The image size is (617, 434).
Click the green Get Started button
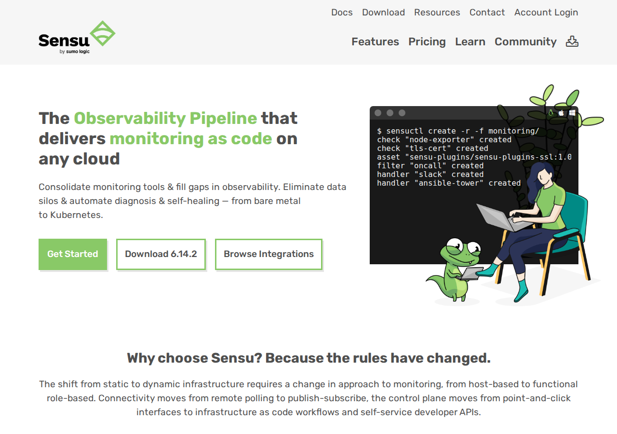click(73, 254)
